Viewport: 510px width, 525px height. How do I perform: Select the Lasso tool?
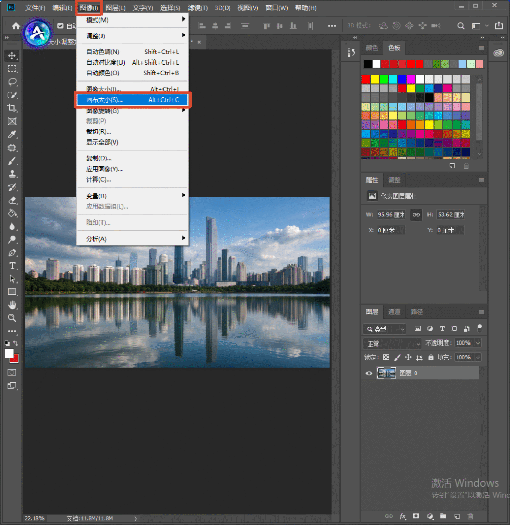[12, 82]
